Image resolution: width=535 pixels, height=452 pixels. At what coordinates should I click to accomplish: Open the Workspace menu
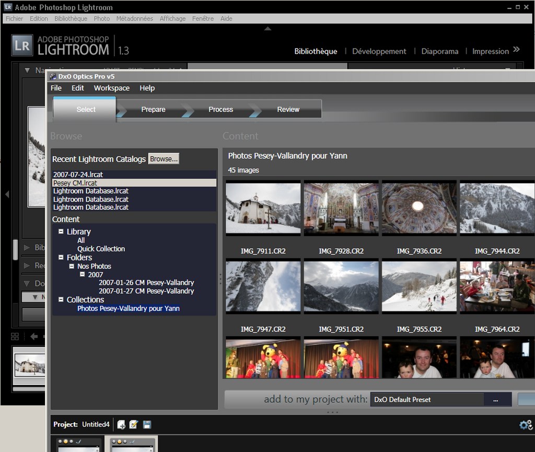pos(112,88)
